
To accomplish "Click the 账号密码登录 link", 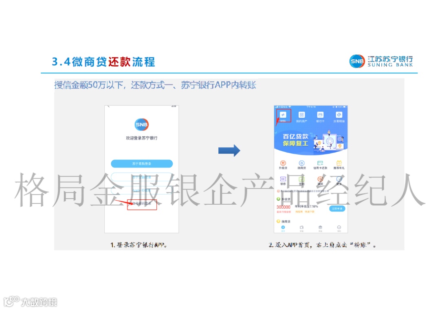I will tap(142, 203).
